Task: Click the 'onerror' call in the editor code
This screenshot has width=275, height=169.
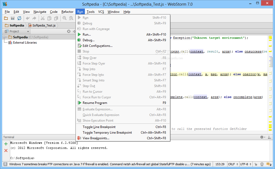Action: tap(249, 74)
